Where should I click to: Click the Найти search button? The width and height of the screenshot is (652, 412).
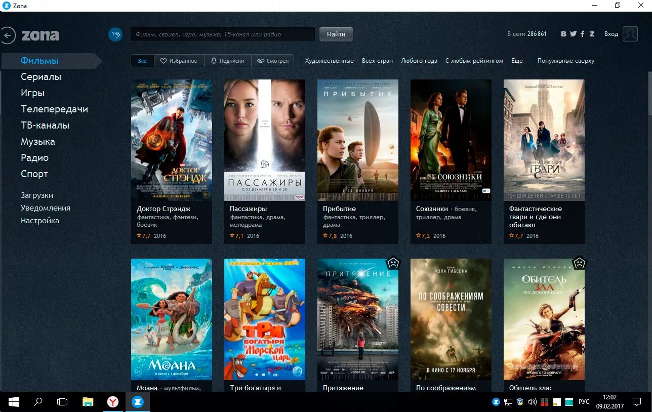point(336,34)
